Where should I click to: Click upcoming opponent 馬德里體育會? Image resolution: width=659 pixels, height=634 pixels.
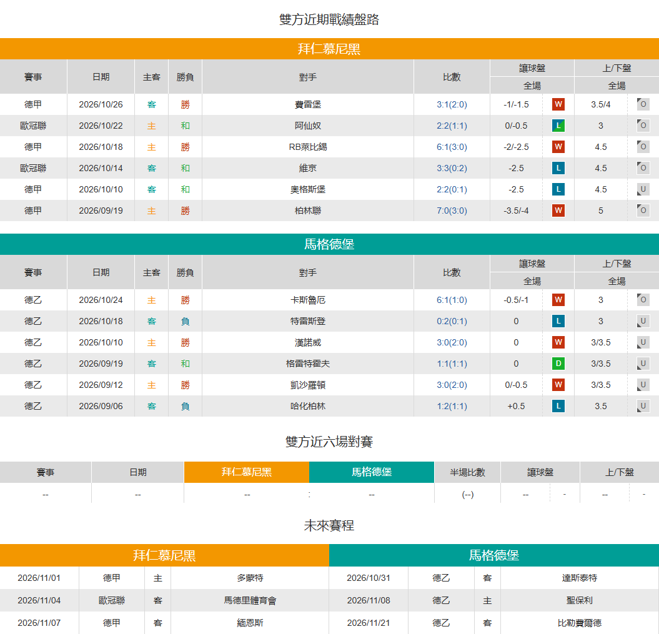click(250, 601)
